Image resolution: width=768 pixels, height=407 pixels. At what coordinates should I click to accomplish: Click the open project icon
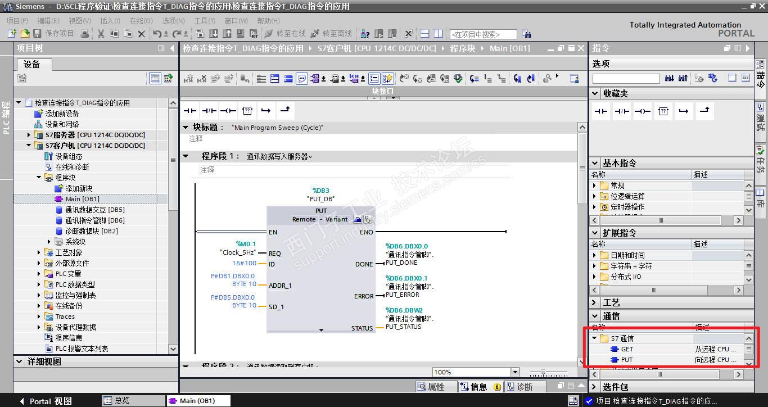[x=24, y=34]
